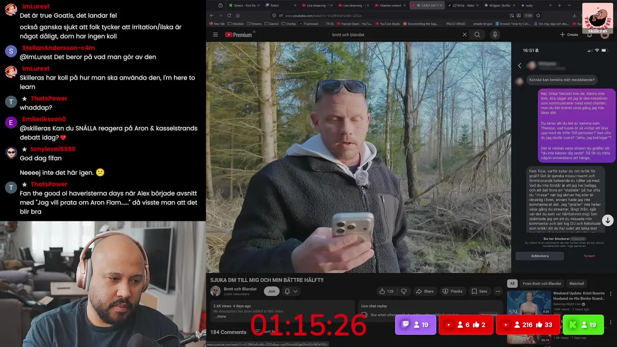Open the browser downloads icon

574,15
